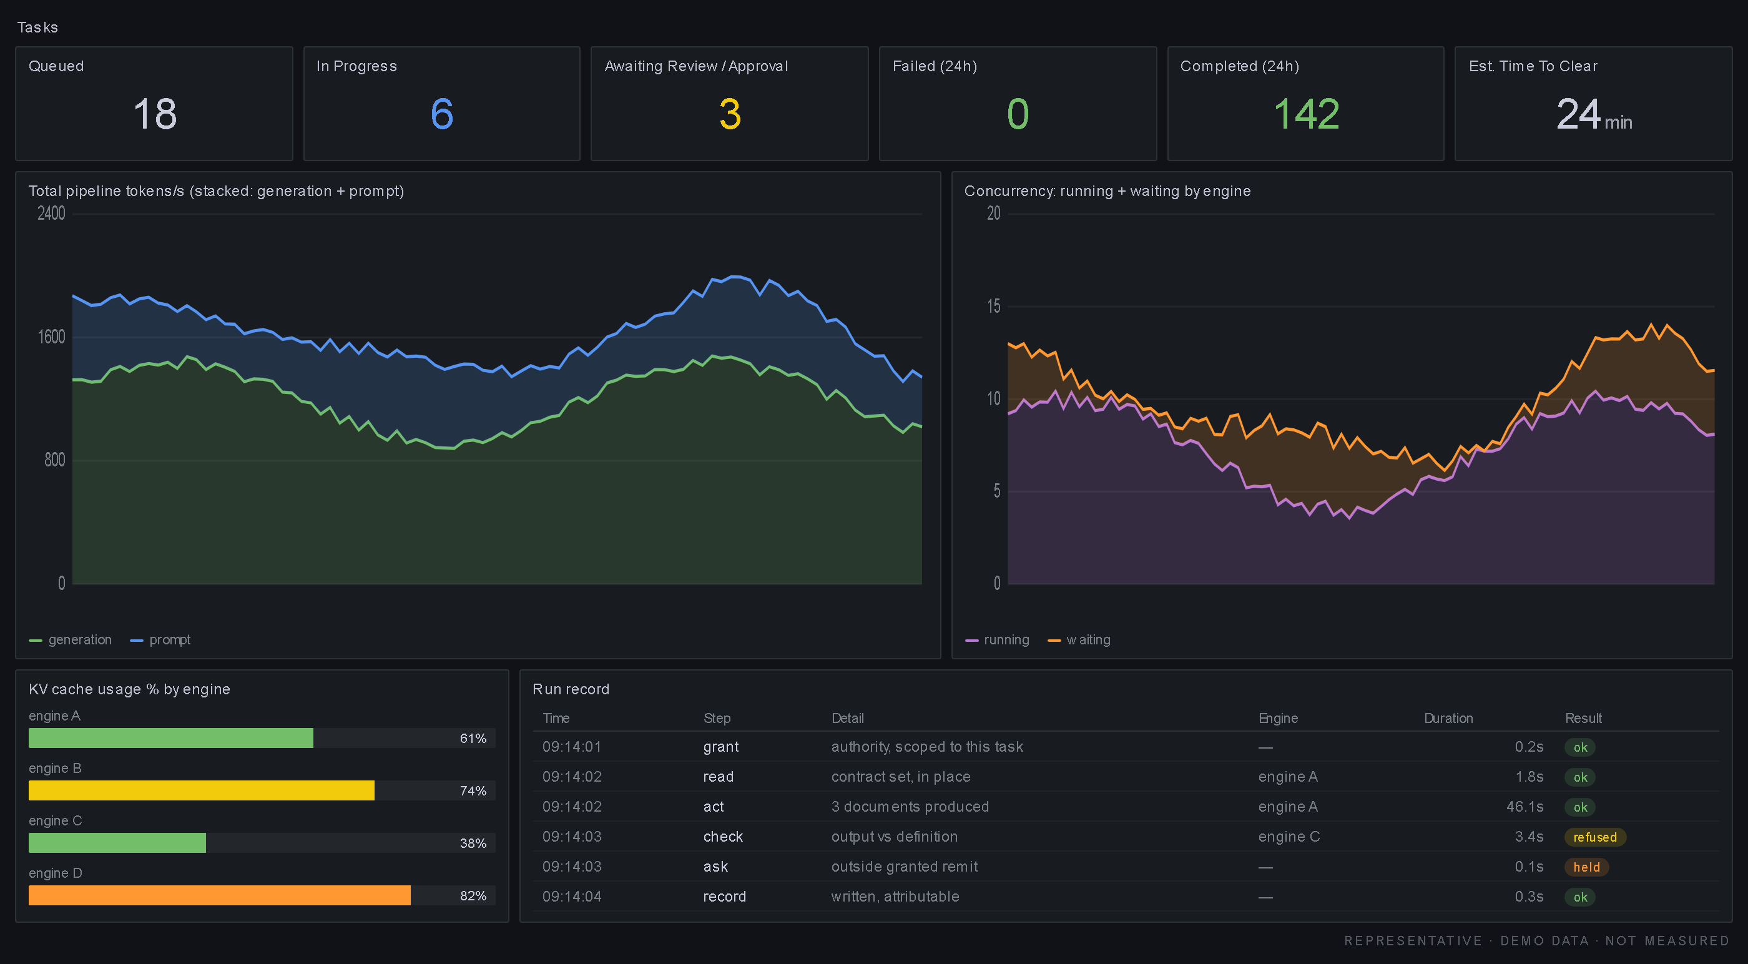Click the ok badge in the record row
Screen dimensions: 1748x964
coord(1579,897)
